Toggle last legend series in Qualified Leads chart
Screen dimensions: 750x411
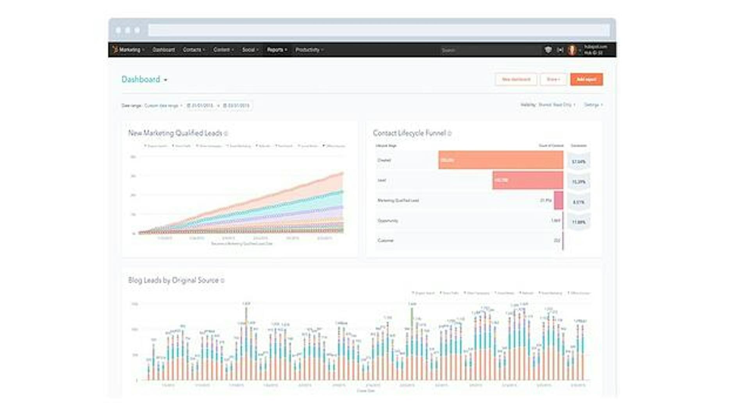point(334,146)
